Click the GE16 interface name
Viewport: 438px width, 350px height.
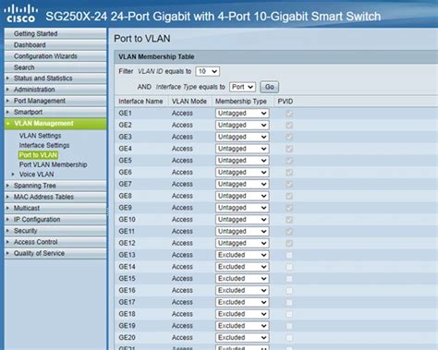127,290
